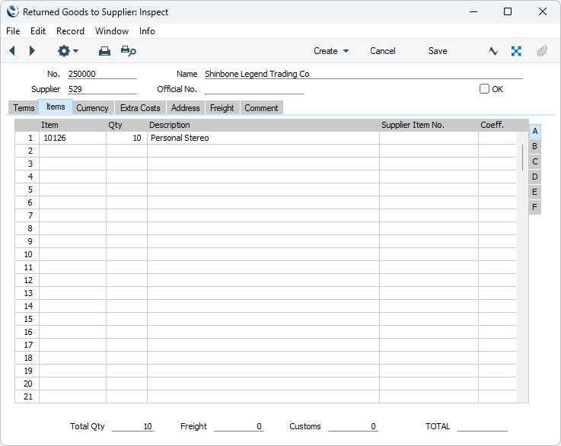Click the Save button
Image resolution: width=561 pixels, height=446 pixels.
click(x=438, y=51)
